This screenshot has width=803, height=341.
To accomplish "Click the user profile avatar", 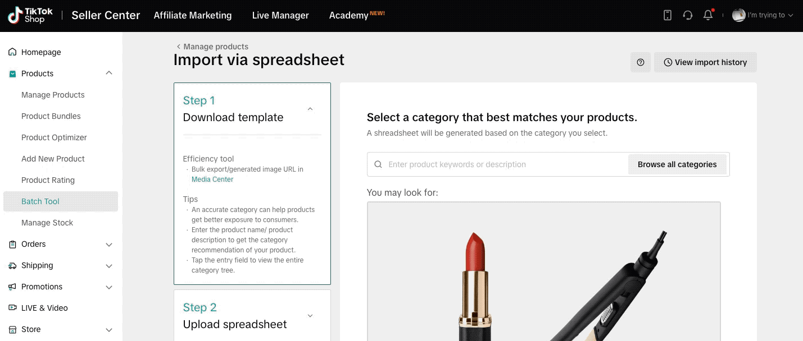I will tap(738, 15).
